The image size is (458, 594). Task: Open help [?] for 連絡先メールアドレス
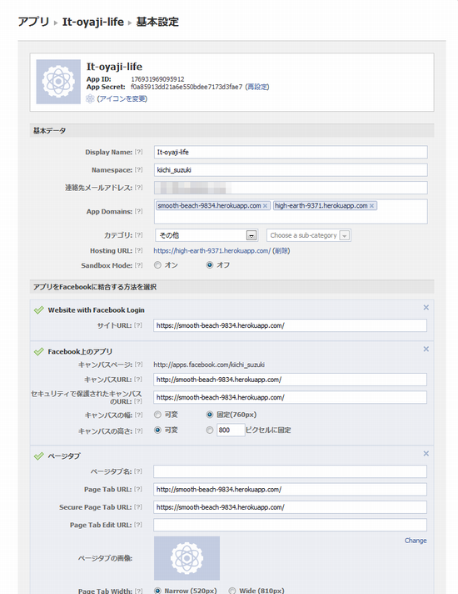[x=139, y=188]
